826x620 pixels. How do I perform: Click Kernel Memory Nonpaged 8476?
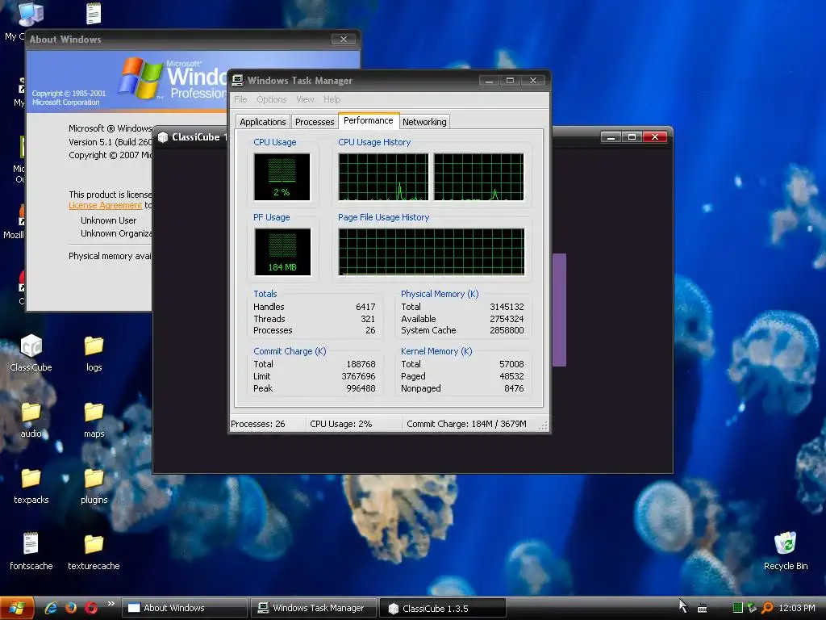tap(514, 388)
